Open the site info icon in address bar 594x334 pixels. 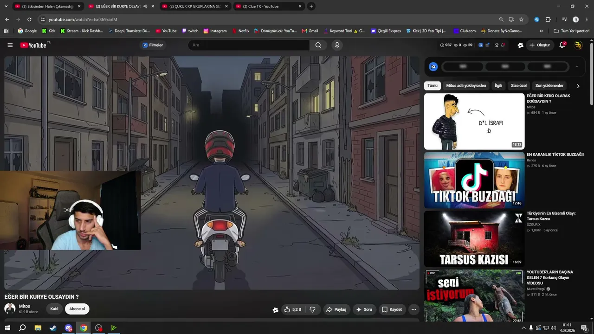(43, 19)
